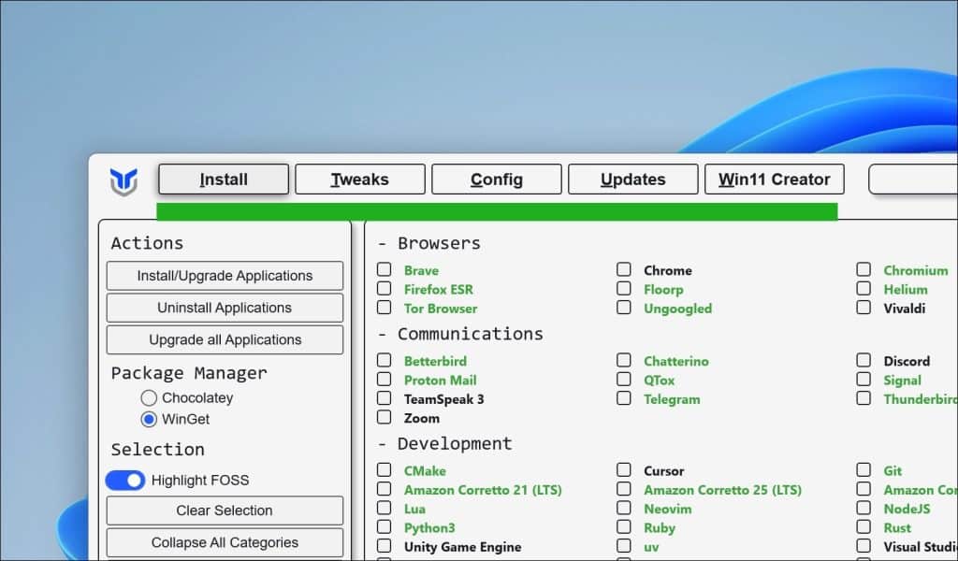
Task: Check the Zoom checkbox
Action: click(384, 417)
